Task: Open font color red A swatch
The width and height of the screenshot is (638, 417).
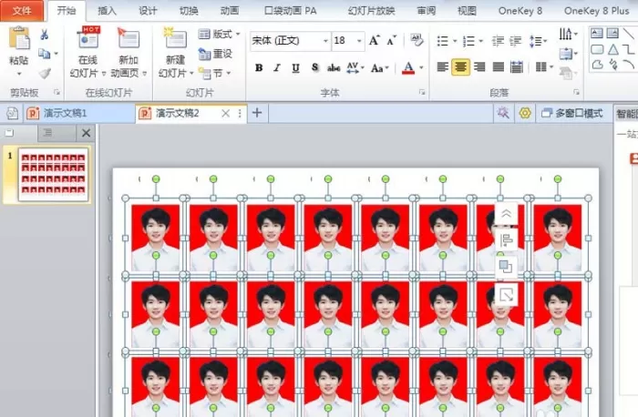Action: 408,68
